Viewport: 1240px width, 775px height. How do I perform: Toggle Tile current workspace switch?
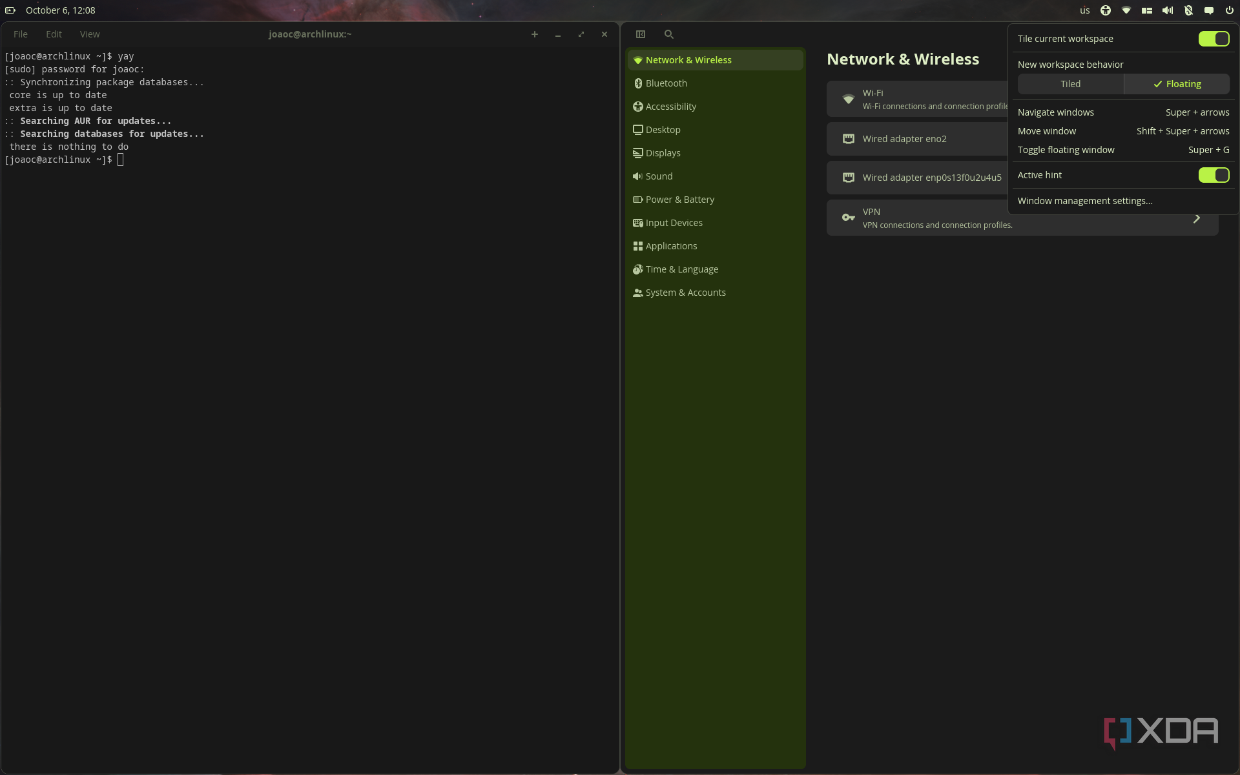[1214, 39]
